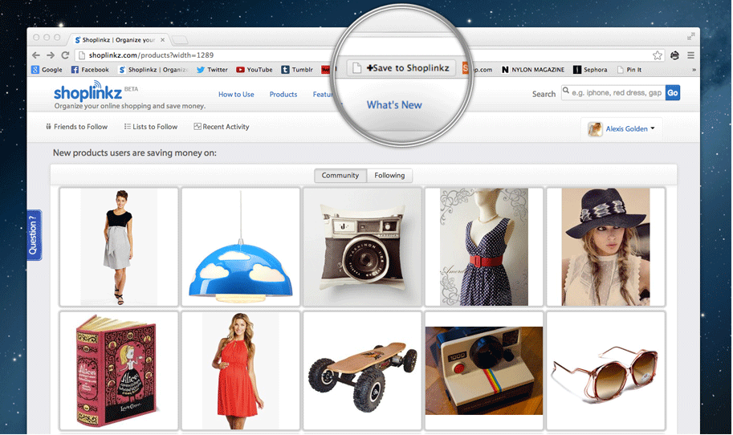
Task: Open the Sephora bookmark
Action: (x=590, y=70)
